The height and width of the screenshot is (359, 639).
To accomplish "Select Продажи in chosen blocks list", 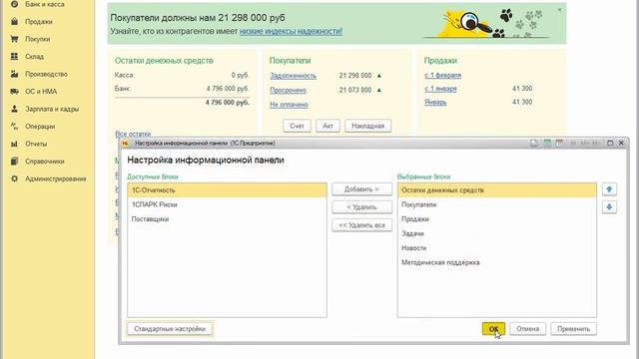I will pos(497,219).
